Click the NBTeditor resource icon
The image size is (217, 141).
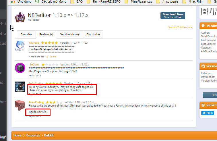(x=20, y=17)
